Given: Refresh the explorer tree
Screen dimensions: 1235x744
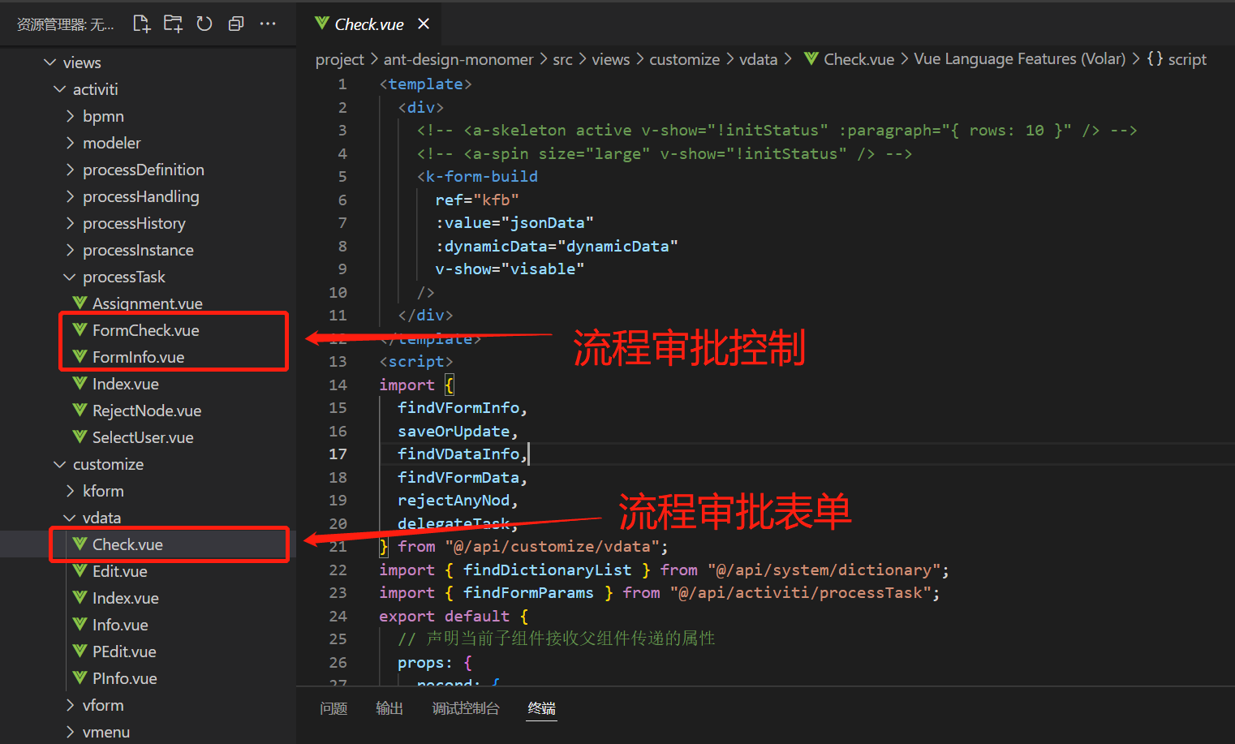Looking at the screenshot, I should pos(204,24).
